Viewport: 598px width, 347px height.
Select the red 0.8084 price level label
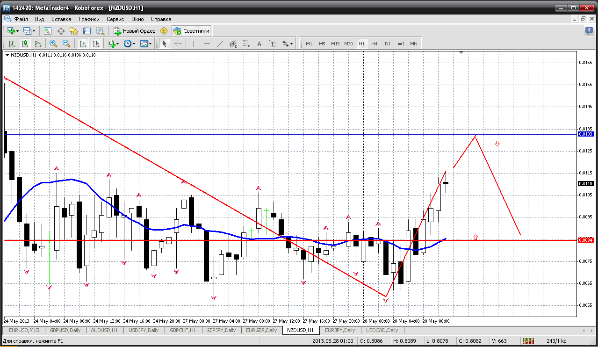tap(586, 240)
